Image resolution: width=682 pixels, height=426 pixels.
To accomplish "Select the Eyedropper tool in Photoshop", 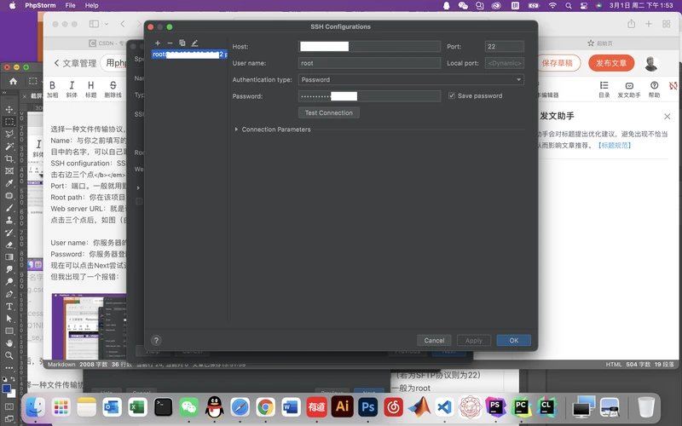I will pyautogui.click(x=9, y=183).
